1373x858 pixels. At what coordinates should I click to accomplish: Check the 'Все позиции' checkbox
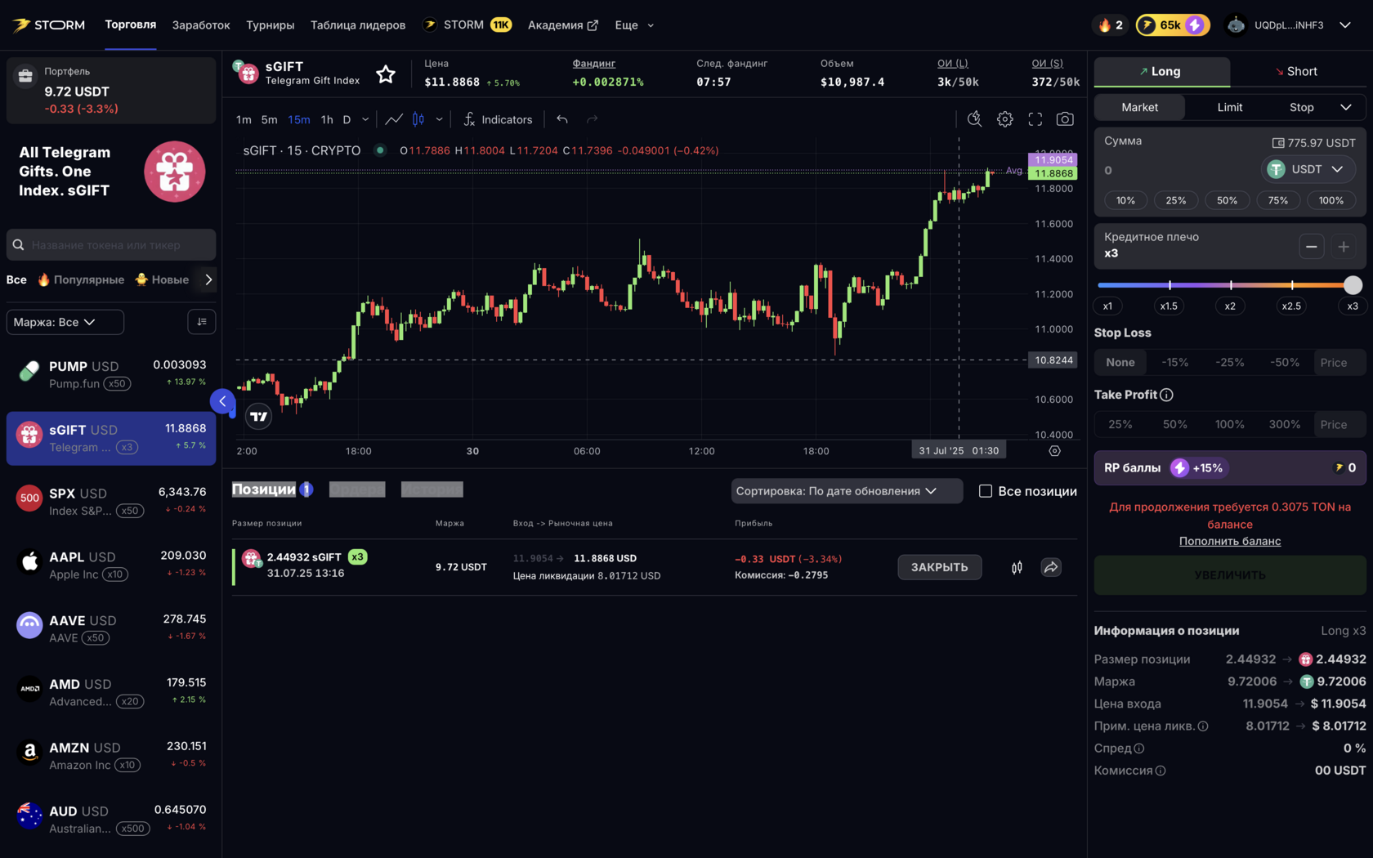tap(986, 491)
